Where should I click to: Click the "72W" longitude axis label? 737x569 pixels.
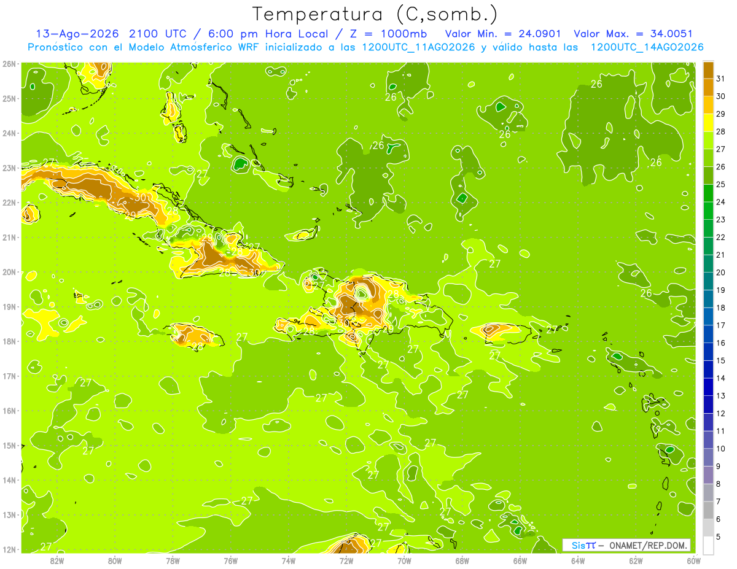346,561
